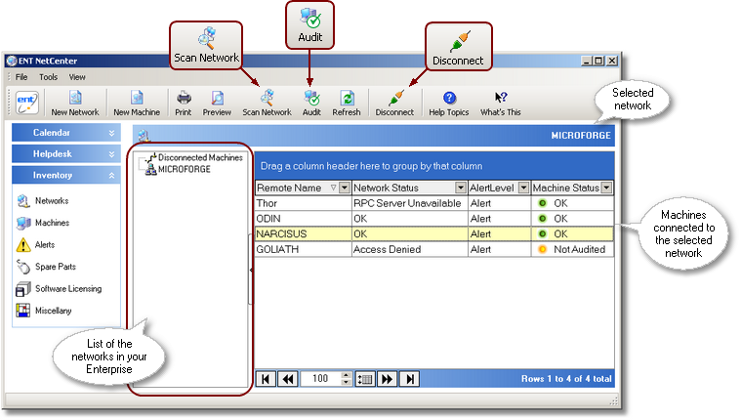Increase rows-per-page with up stepper
Viewport: 741px width, 420px height.
click(347, 375)
